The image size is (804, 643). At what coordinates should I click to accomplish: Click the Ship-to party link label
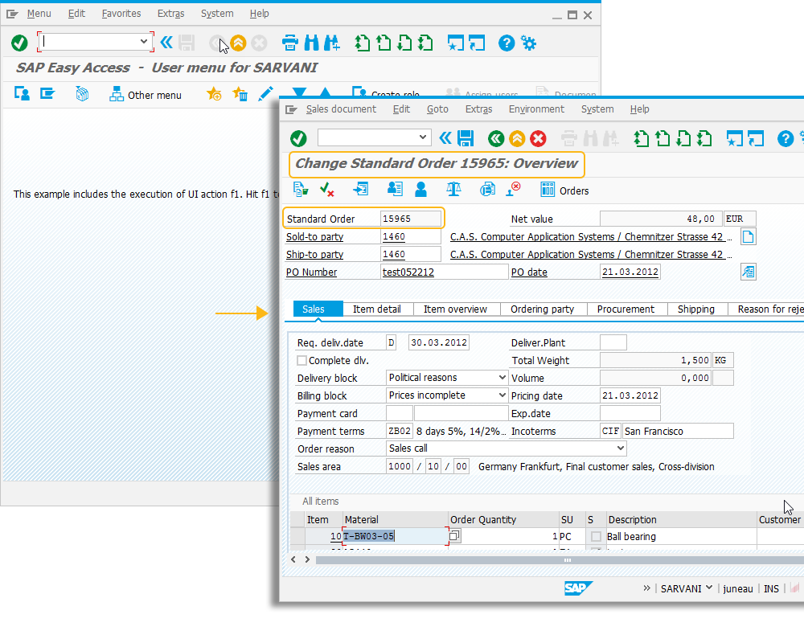coord(314,254)
